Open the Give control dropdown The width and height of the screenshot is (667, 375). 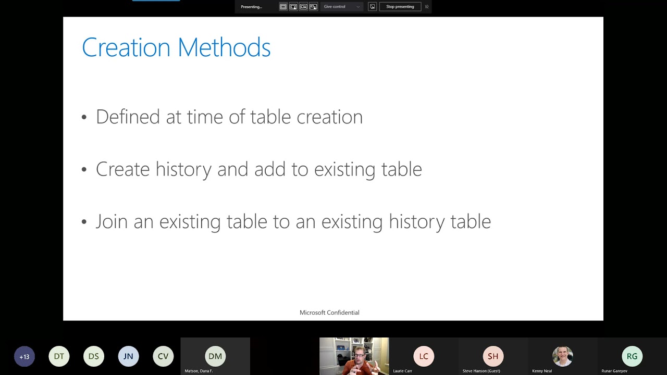tap(342, 7)
